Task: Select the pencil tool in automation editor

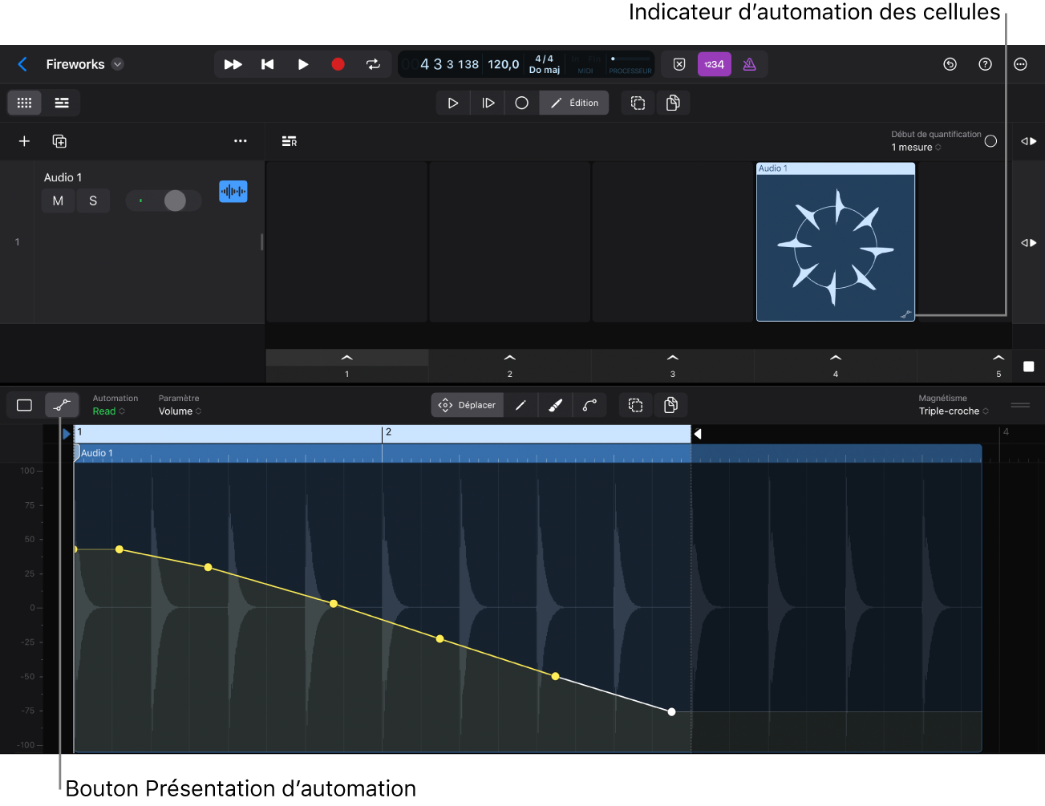Action: click(520, 405)
